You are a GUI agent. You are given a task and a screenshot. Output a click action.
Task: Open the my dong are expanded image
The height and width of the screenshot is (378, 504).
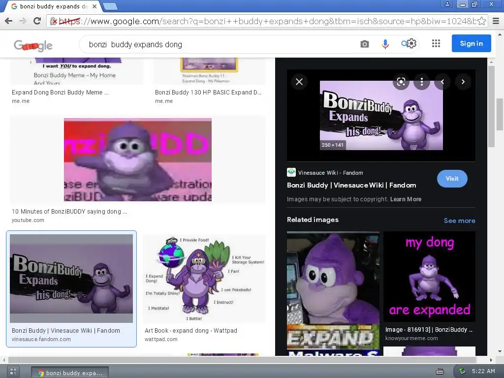429,277
